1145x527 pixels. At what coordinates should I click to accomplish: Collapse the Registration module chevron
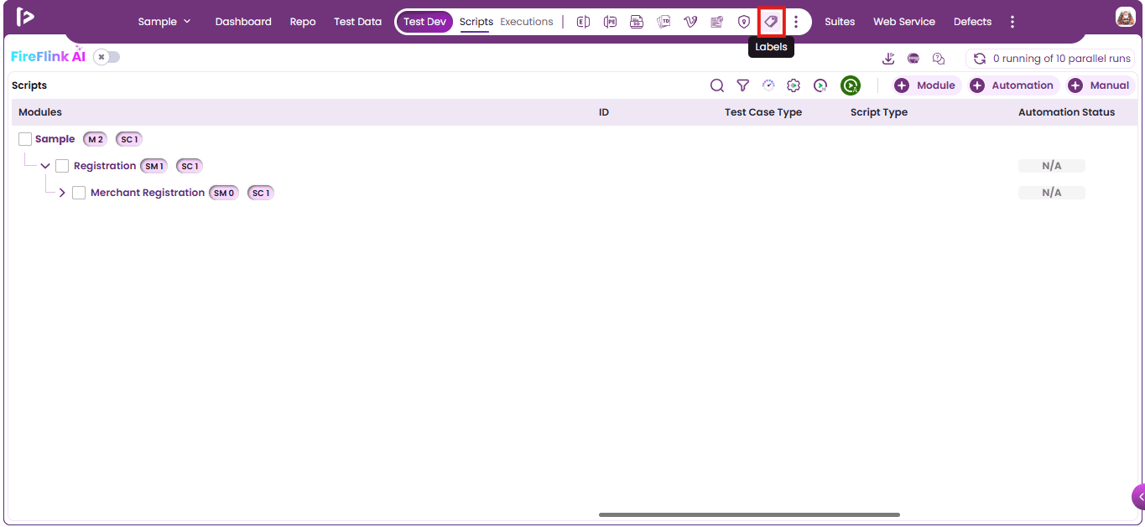(45, 166)
